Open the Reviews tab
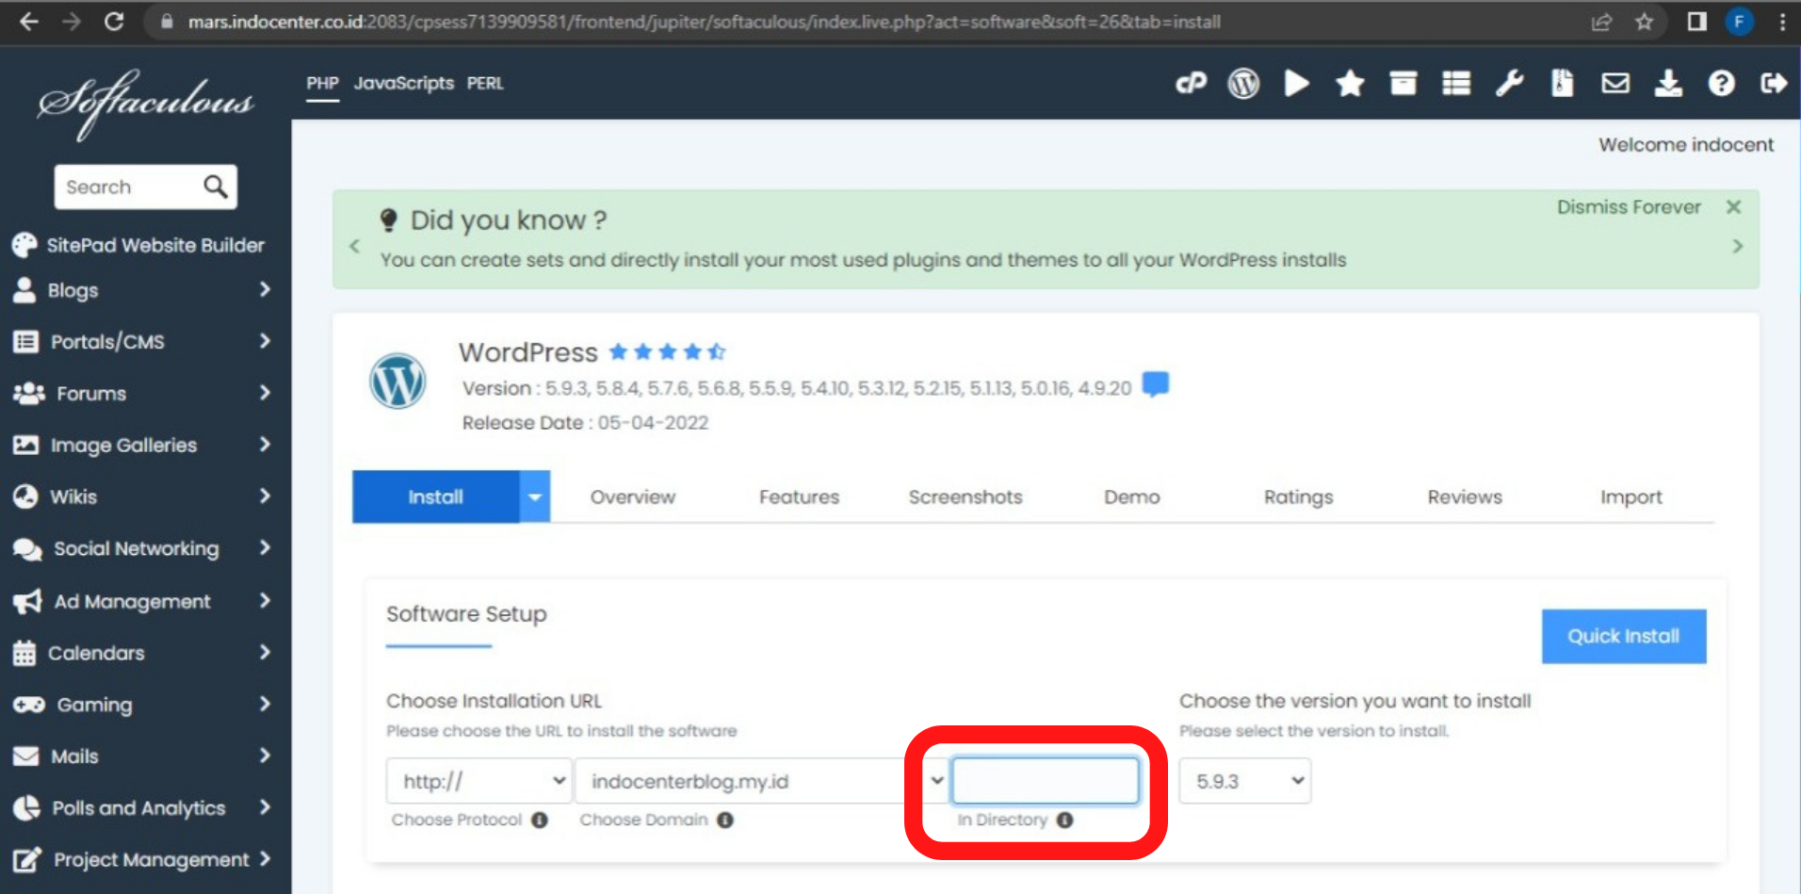The width and height of the screenshot is (1801, 894). 1465,497
